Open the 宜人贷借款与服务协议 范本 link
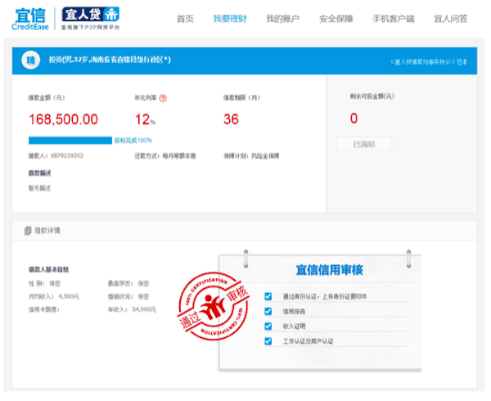The width and height of the screenshot is (491, 401). [x=429, y=61]
